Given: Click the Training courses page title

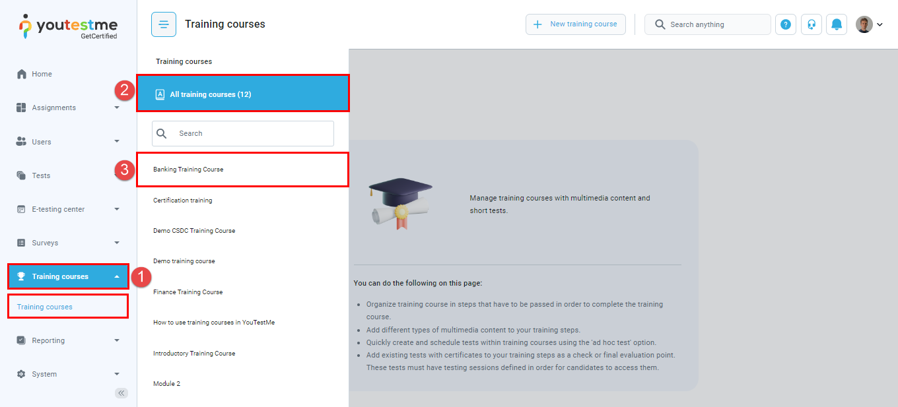Looking at the screenshot, I should tap(225, 24).
